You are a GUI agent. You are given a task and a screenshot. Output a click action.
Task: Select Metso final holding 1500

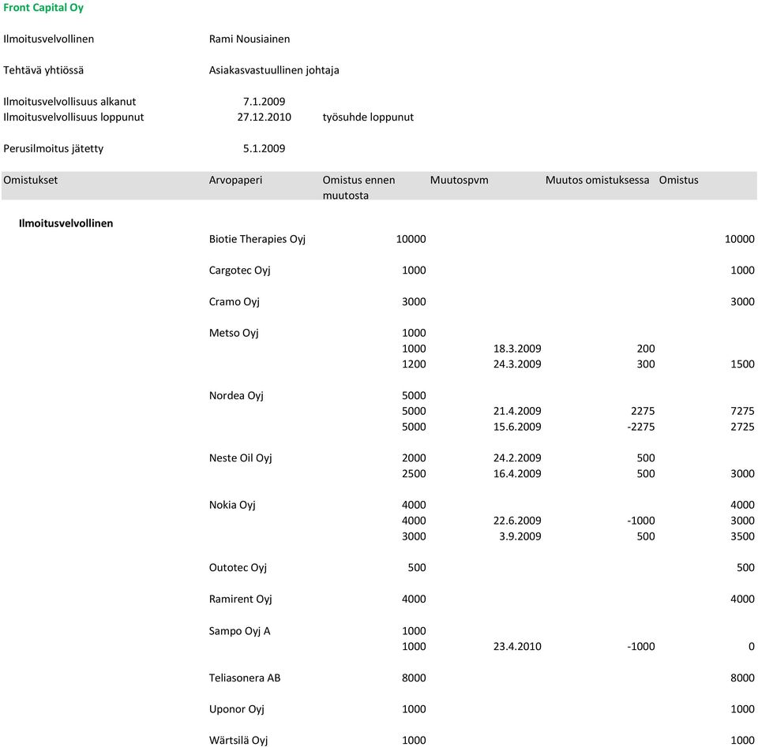pyautogui.click(x=742, y=364)
